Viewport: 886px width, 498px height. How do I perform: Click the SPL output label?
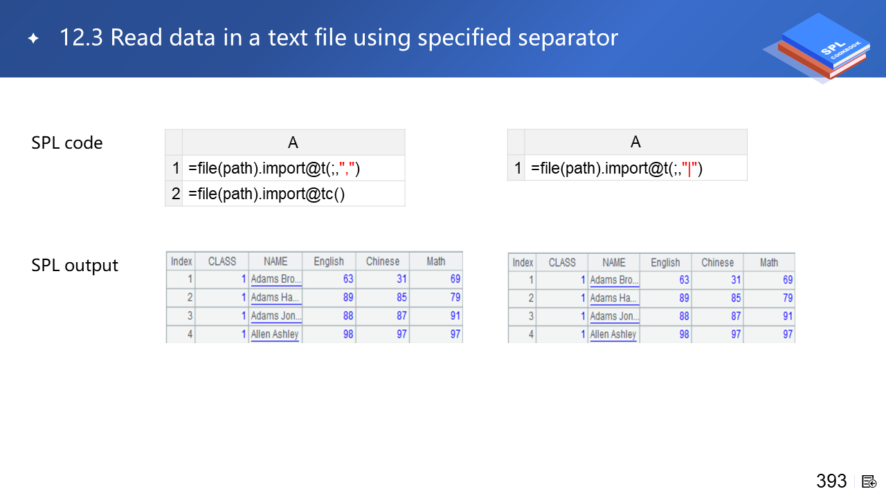[75, 266]
